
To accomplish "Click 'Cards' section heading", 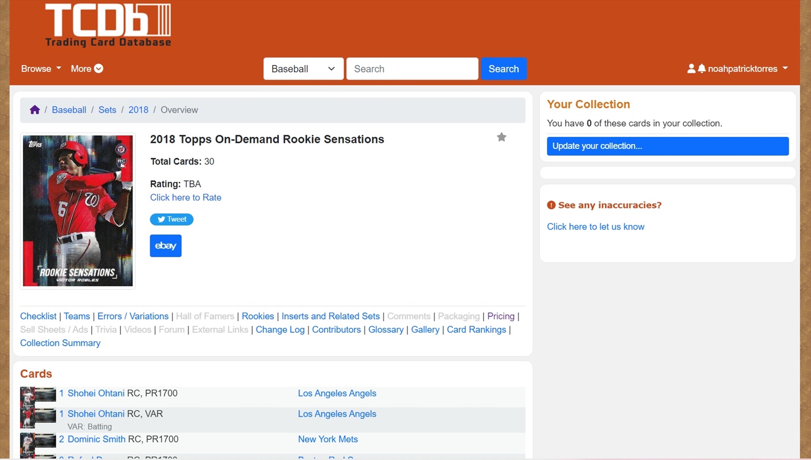I will [x=36, y=374].
